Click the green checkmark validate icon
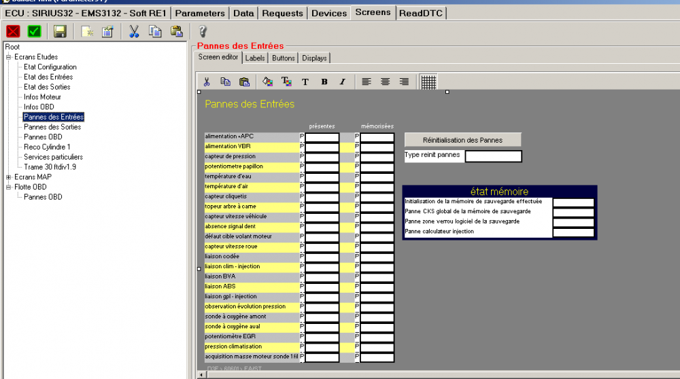680x379 pixels. click(x=34, y=31)
